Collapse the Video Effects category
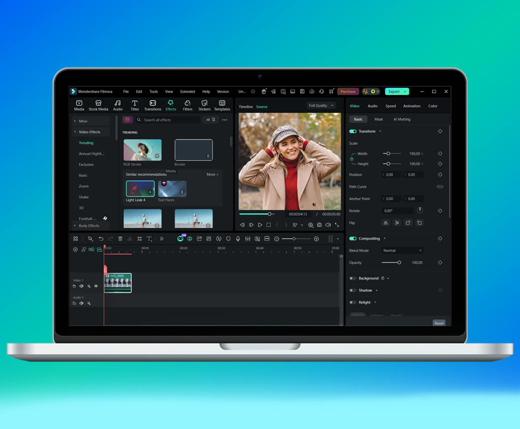Screen dimensions: 520x429 click(x=75, y=132)
